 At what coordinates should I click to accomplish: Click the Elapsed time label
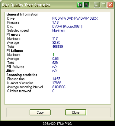tap(16, 79)
